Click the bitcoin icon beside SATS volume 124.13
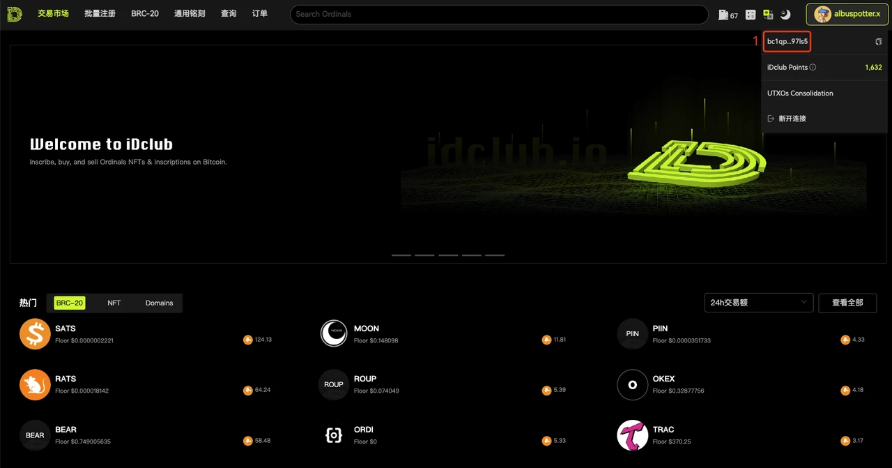Screen dimensions: 892x468 [247, 340]
